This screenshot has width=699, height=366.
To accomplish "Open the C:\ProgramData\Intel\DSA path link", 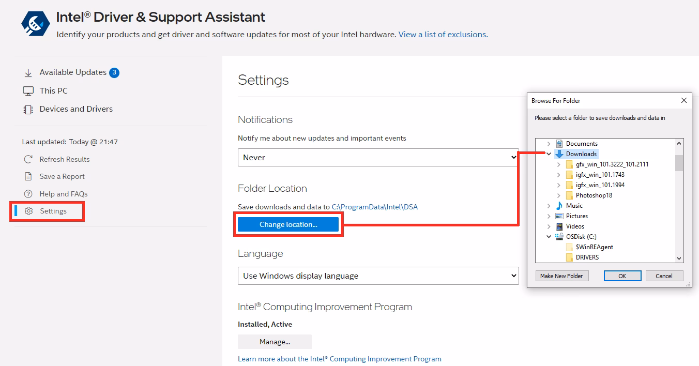I will 375,207.
